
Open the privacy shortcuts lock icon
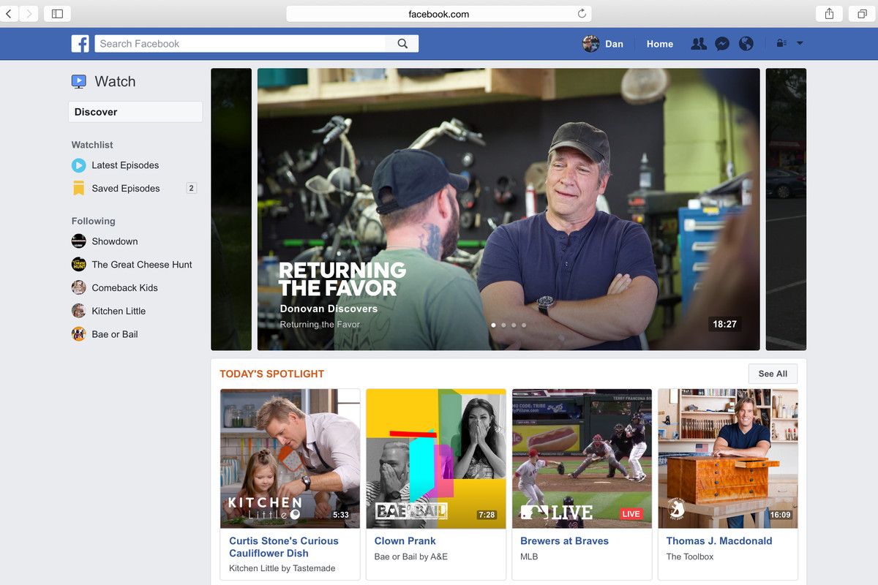pos(781,43)
